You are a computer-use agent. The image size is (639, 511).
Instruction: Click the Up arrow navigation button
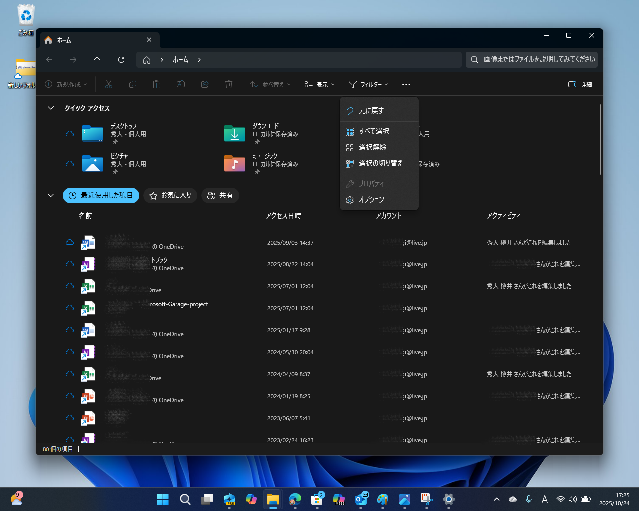[x=97, y=60]
